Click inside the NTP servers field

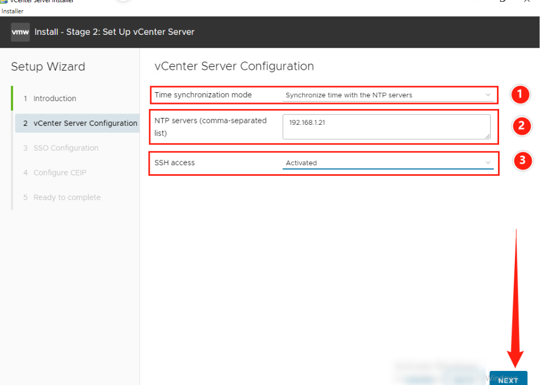click(387, 127)
